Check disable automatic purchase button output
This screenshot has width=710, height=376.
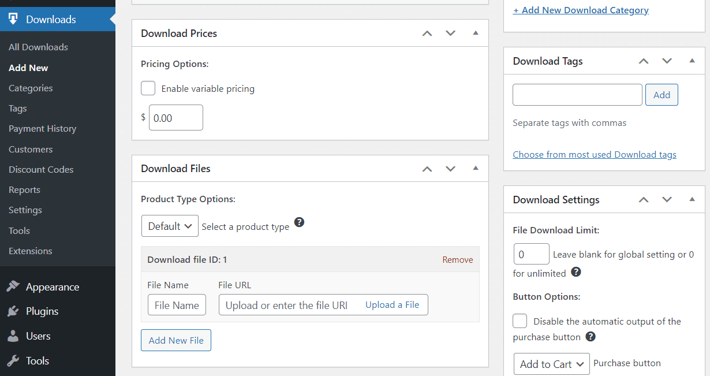(x=520, y=321)
